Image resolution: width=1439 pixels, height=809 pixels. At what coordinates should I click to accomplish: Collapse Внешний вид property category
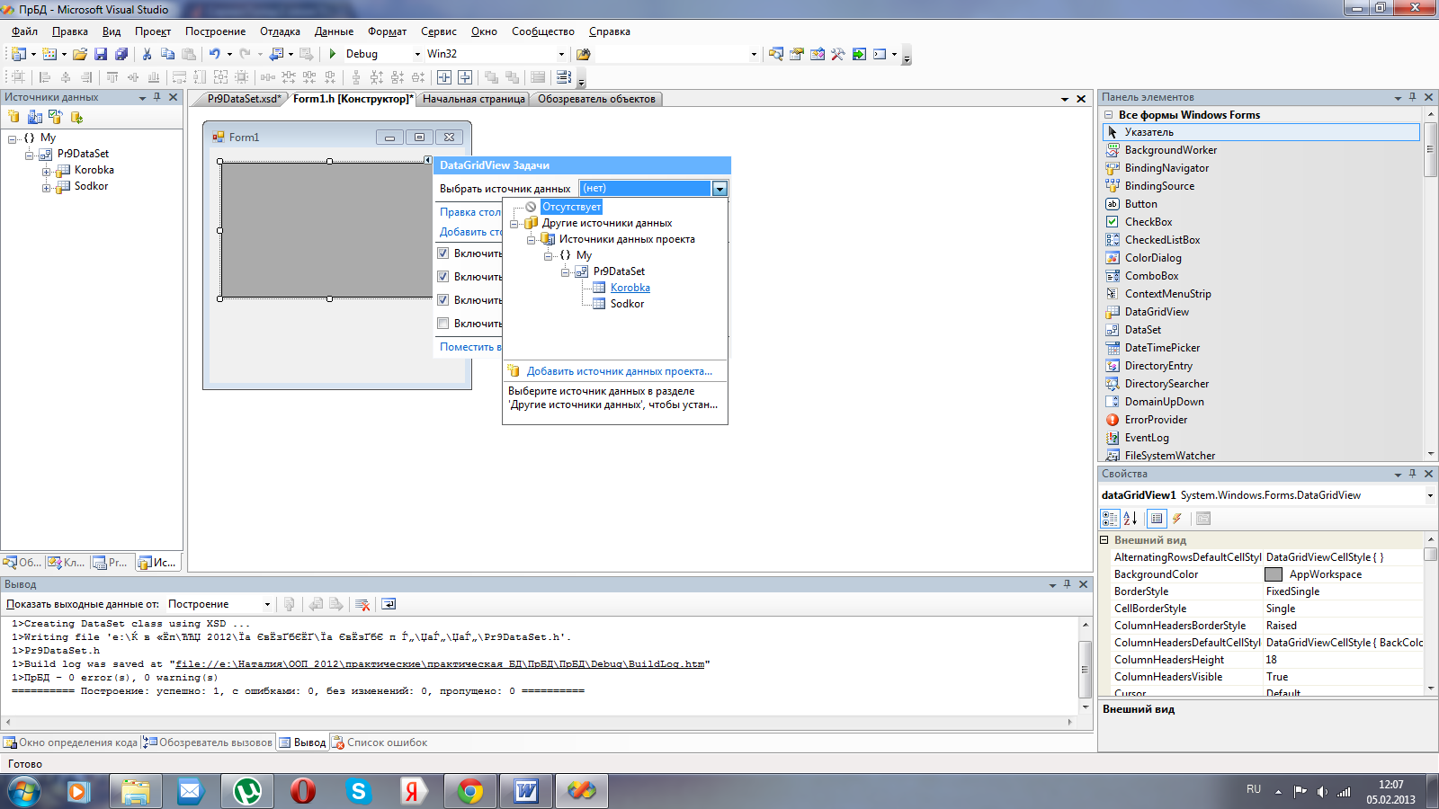pos(1104,540)
